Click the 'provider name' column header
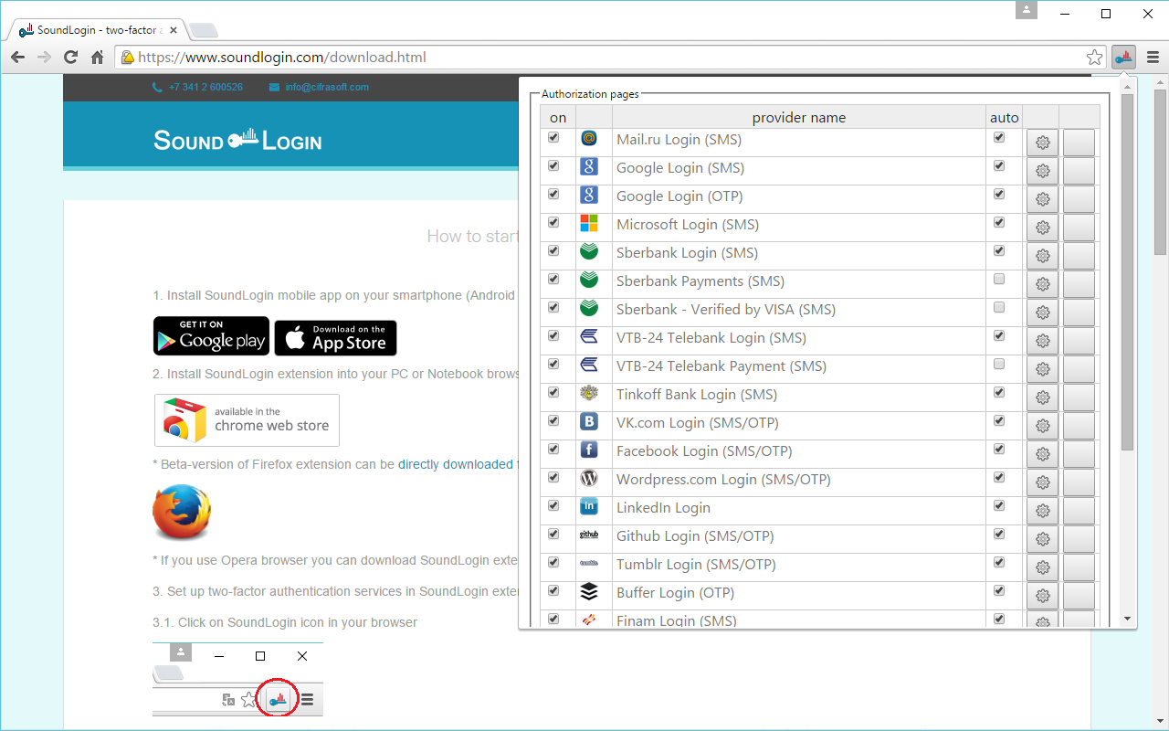1169x731 pixels. click(799, 117)
